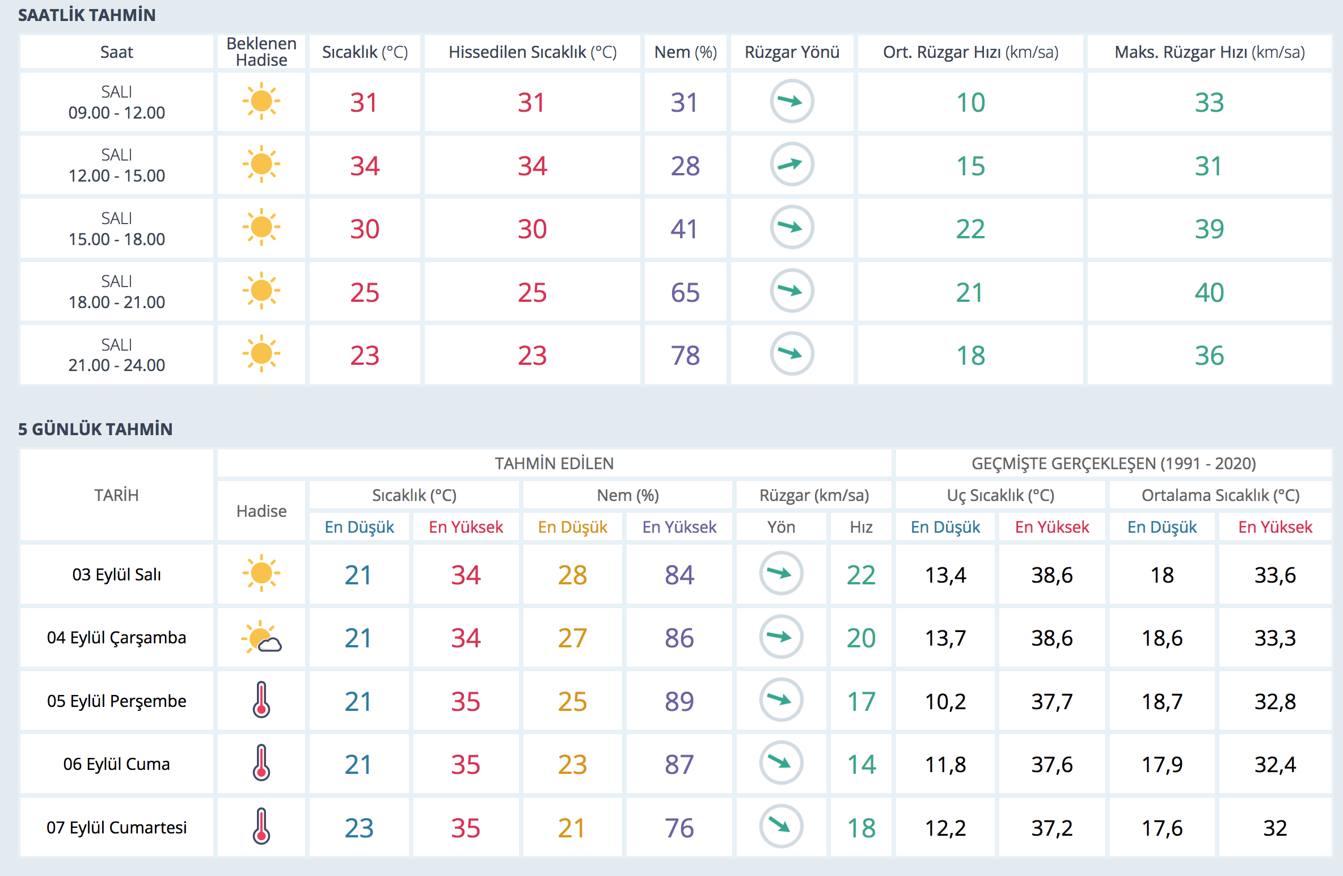Click wind direction icon for 07 Eylül Cumartesi
Viewport: 1343px width, 876px height.
(781, 827)
